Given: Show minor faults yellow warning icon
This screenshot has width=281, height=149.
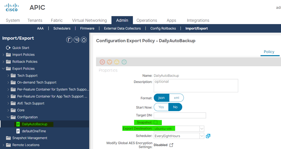Looking at the screenshot, I should [117, 62].
